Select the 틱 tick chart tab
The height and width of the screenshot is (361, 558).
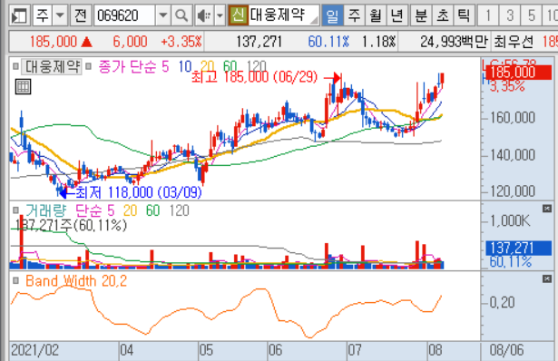pyautogui.click(x=464, y=15)
